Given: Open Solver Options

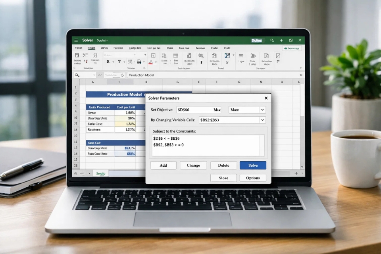Looking at the screenshot, I should (x=253, y=178).
